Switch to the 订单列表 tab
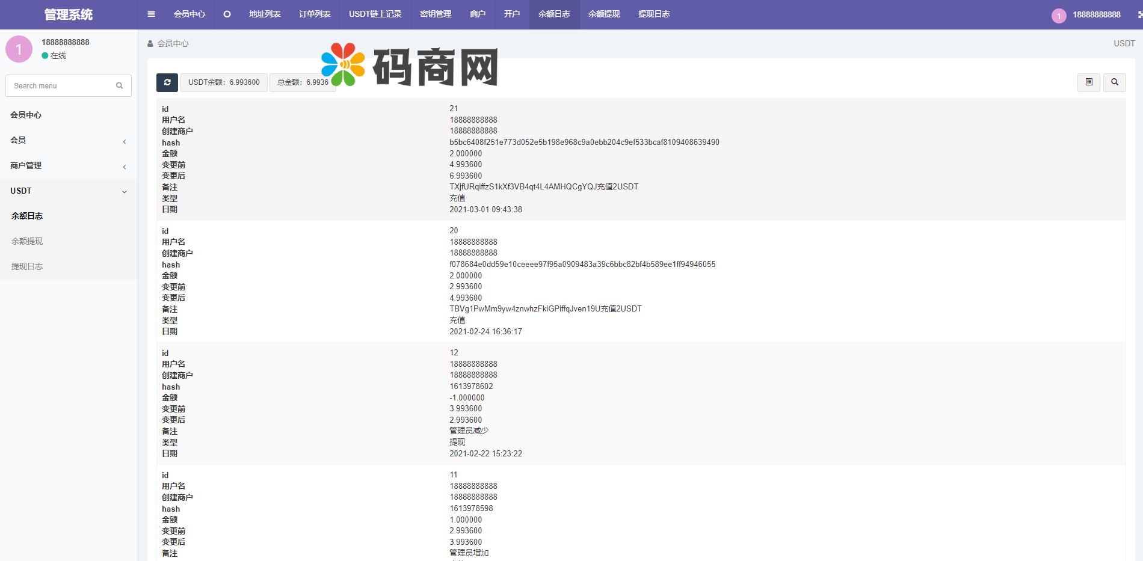This screenshot has width=1143, height=561. pyautogui.click(x=315, y=14)
